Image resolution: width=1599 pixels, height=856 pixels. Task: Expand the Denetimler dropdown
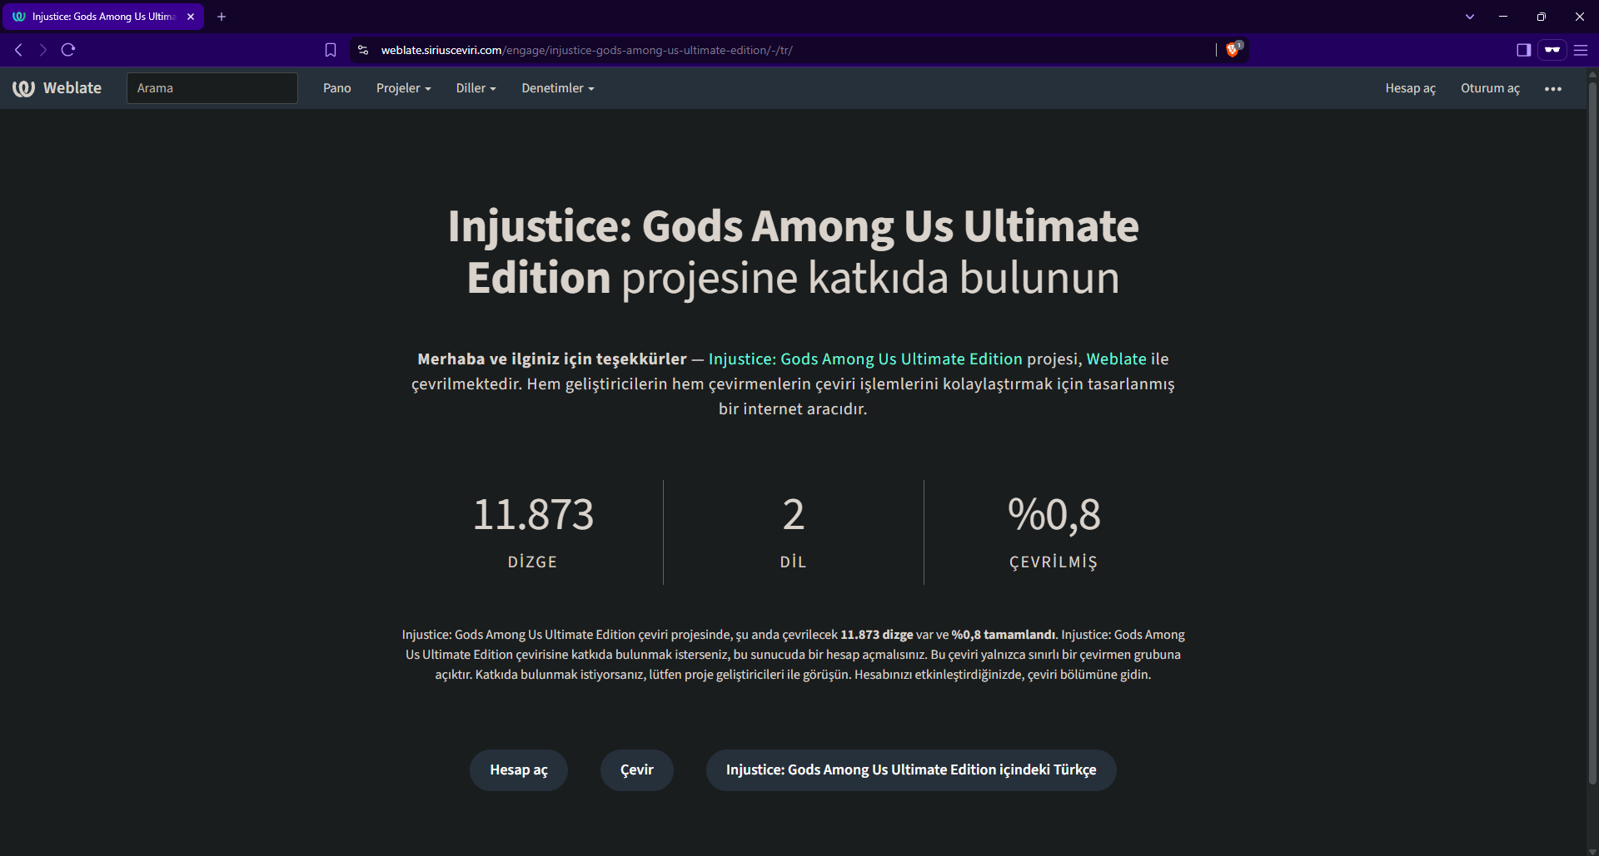coord(558,88)
